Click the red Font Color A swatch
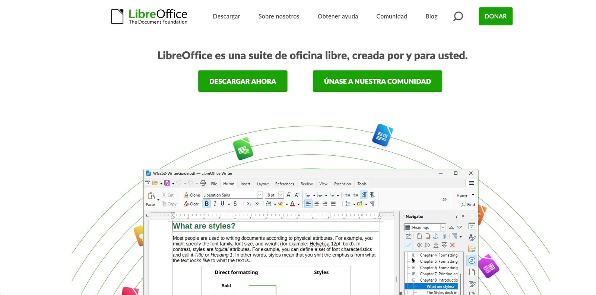This screenshot has width=596, height=295. click(x=292, y=204)
